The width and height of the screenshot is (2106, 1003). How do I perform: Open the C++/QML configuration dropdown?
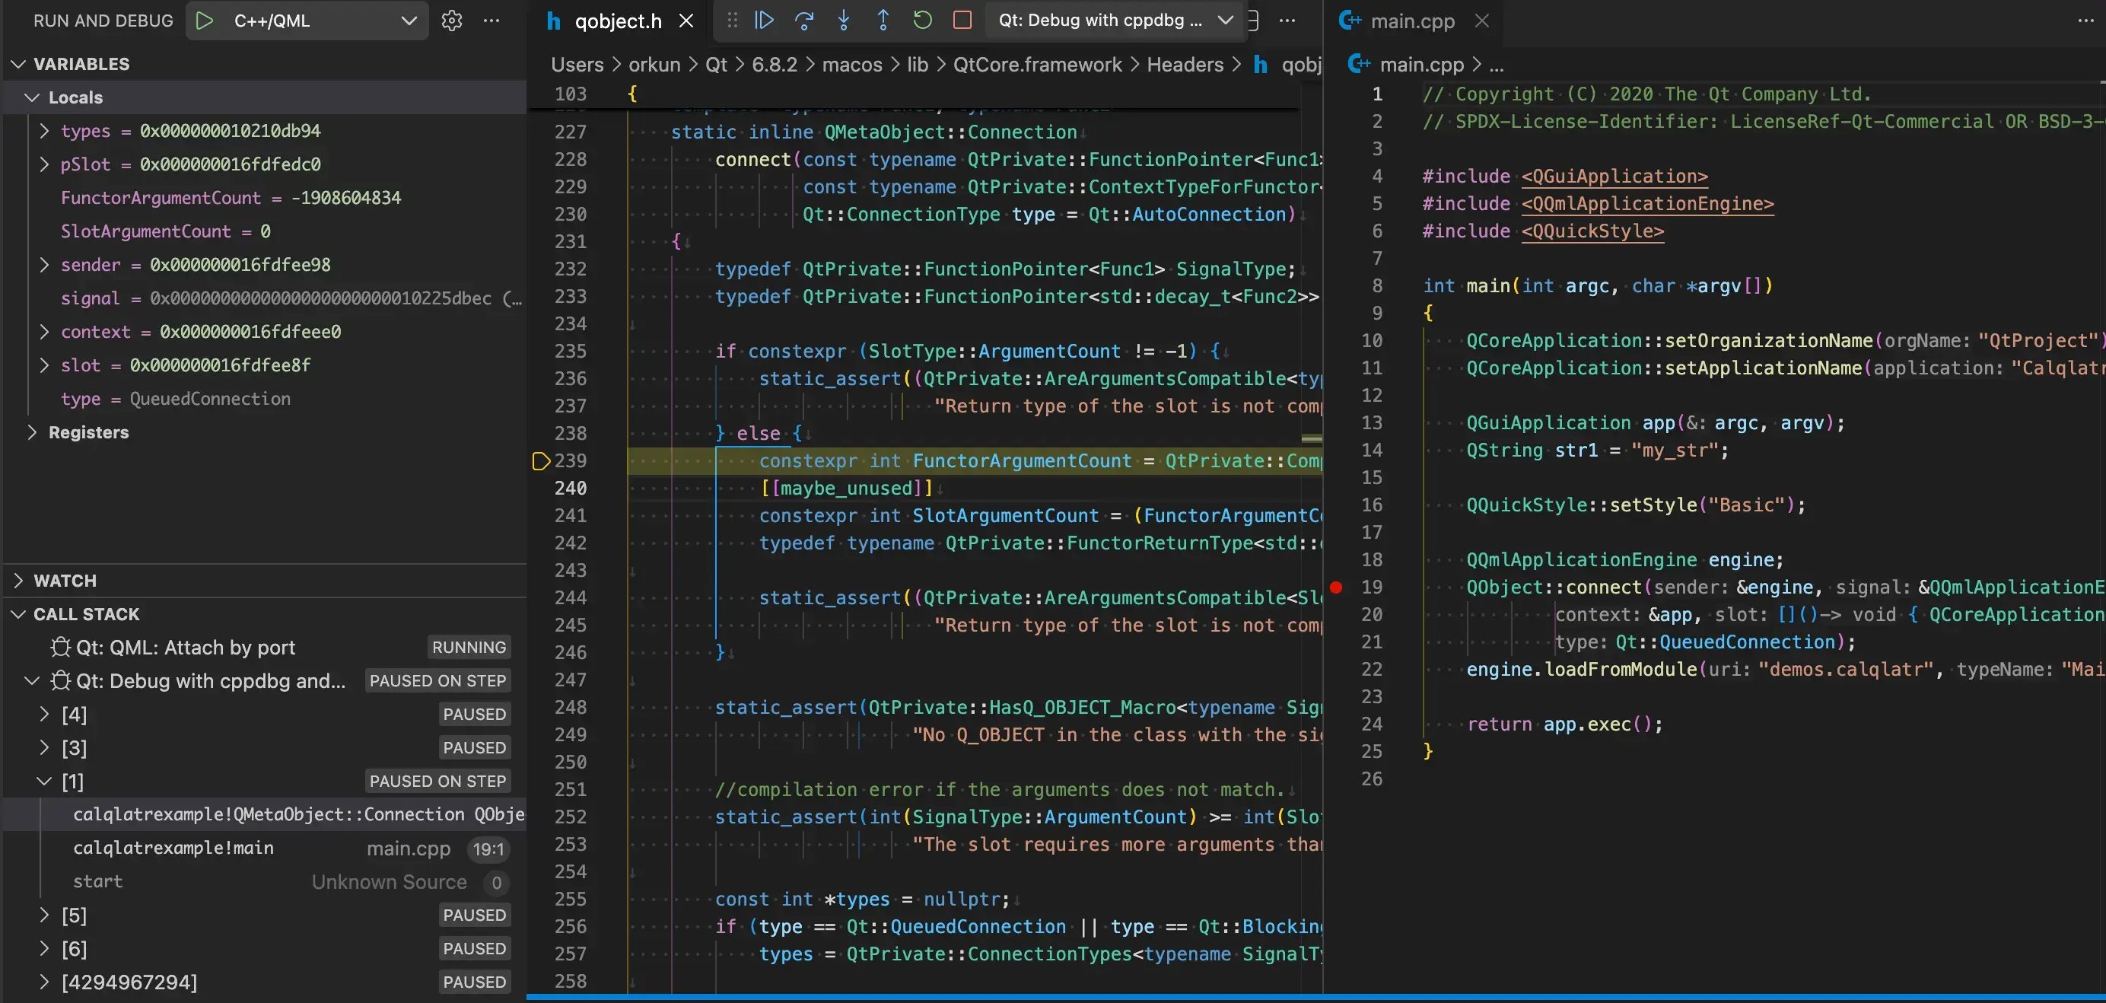click(x=408, y=21)
